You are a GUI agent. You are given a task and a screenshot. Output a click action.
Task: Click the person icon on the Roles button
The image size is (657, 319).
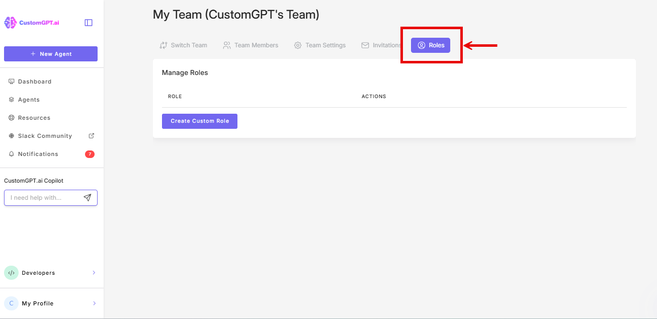pyautogui.click(x=422, y=45)
